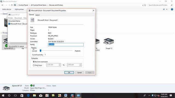Screen dimensions: 175x98
Task: Close the Document Properties dialog
Action: pos(94,10)
